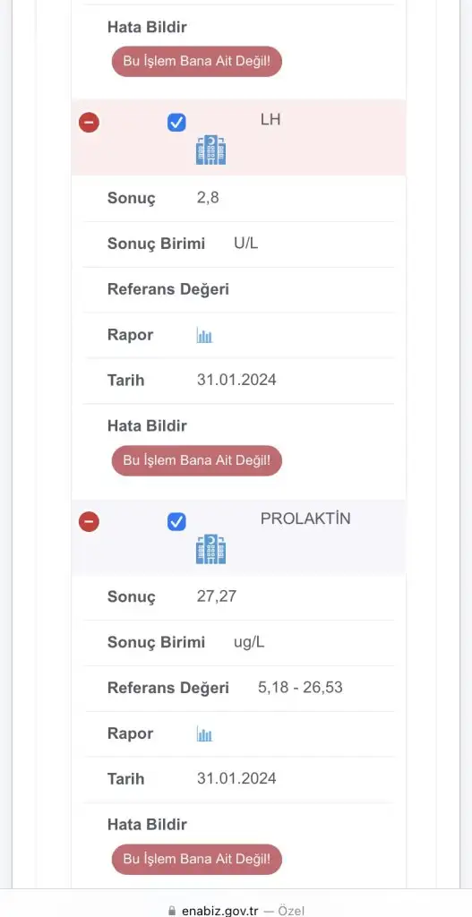Click the hospital icon under PROLAKTİN
Viewport: 472px width, 917px height.
click(x=210, y=549)
